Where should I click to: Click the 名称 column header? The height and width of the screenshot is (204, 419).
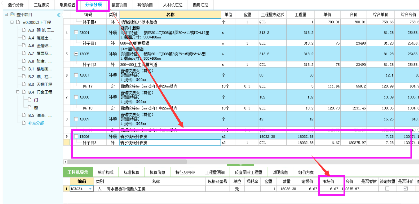pyautogui.click(x=170, y=14)
